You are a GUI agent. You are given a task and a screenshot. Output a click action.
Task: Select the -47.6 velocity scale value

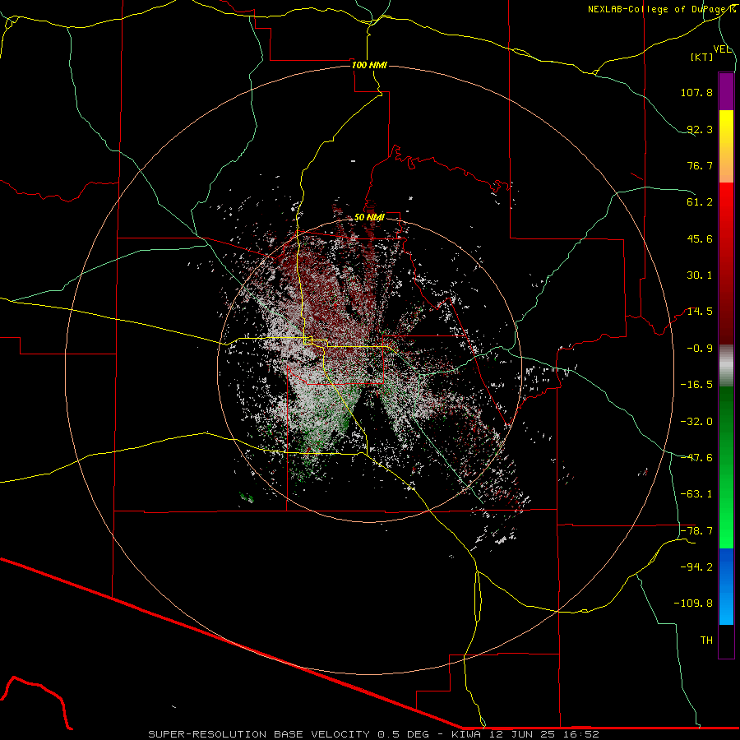pos(696,458)
